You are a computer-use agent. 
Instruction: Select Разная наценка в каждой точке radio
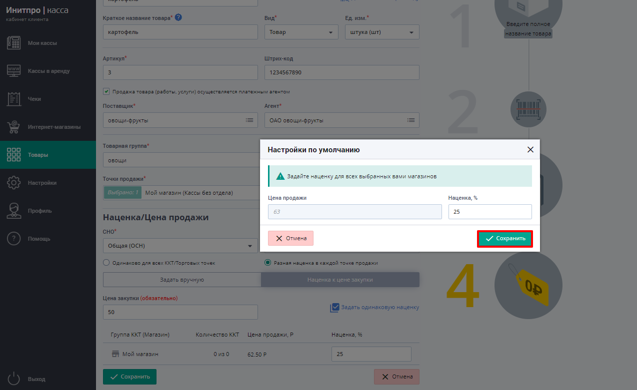pos(268,263)
